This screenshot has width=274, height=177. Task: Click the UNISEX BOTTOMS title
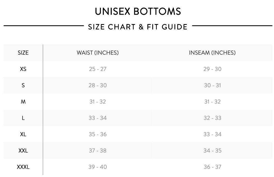138,11
